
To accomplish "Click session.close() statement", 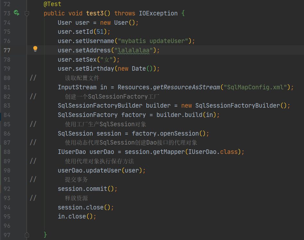I will tap(86, 207).
